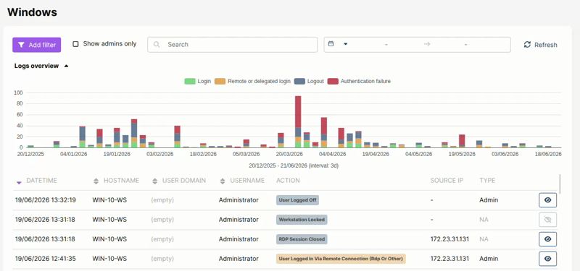Click the table vertical scrollbar
Screen dimensions: 580x271
560,184
